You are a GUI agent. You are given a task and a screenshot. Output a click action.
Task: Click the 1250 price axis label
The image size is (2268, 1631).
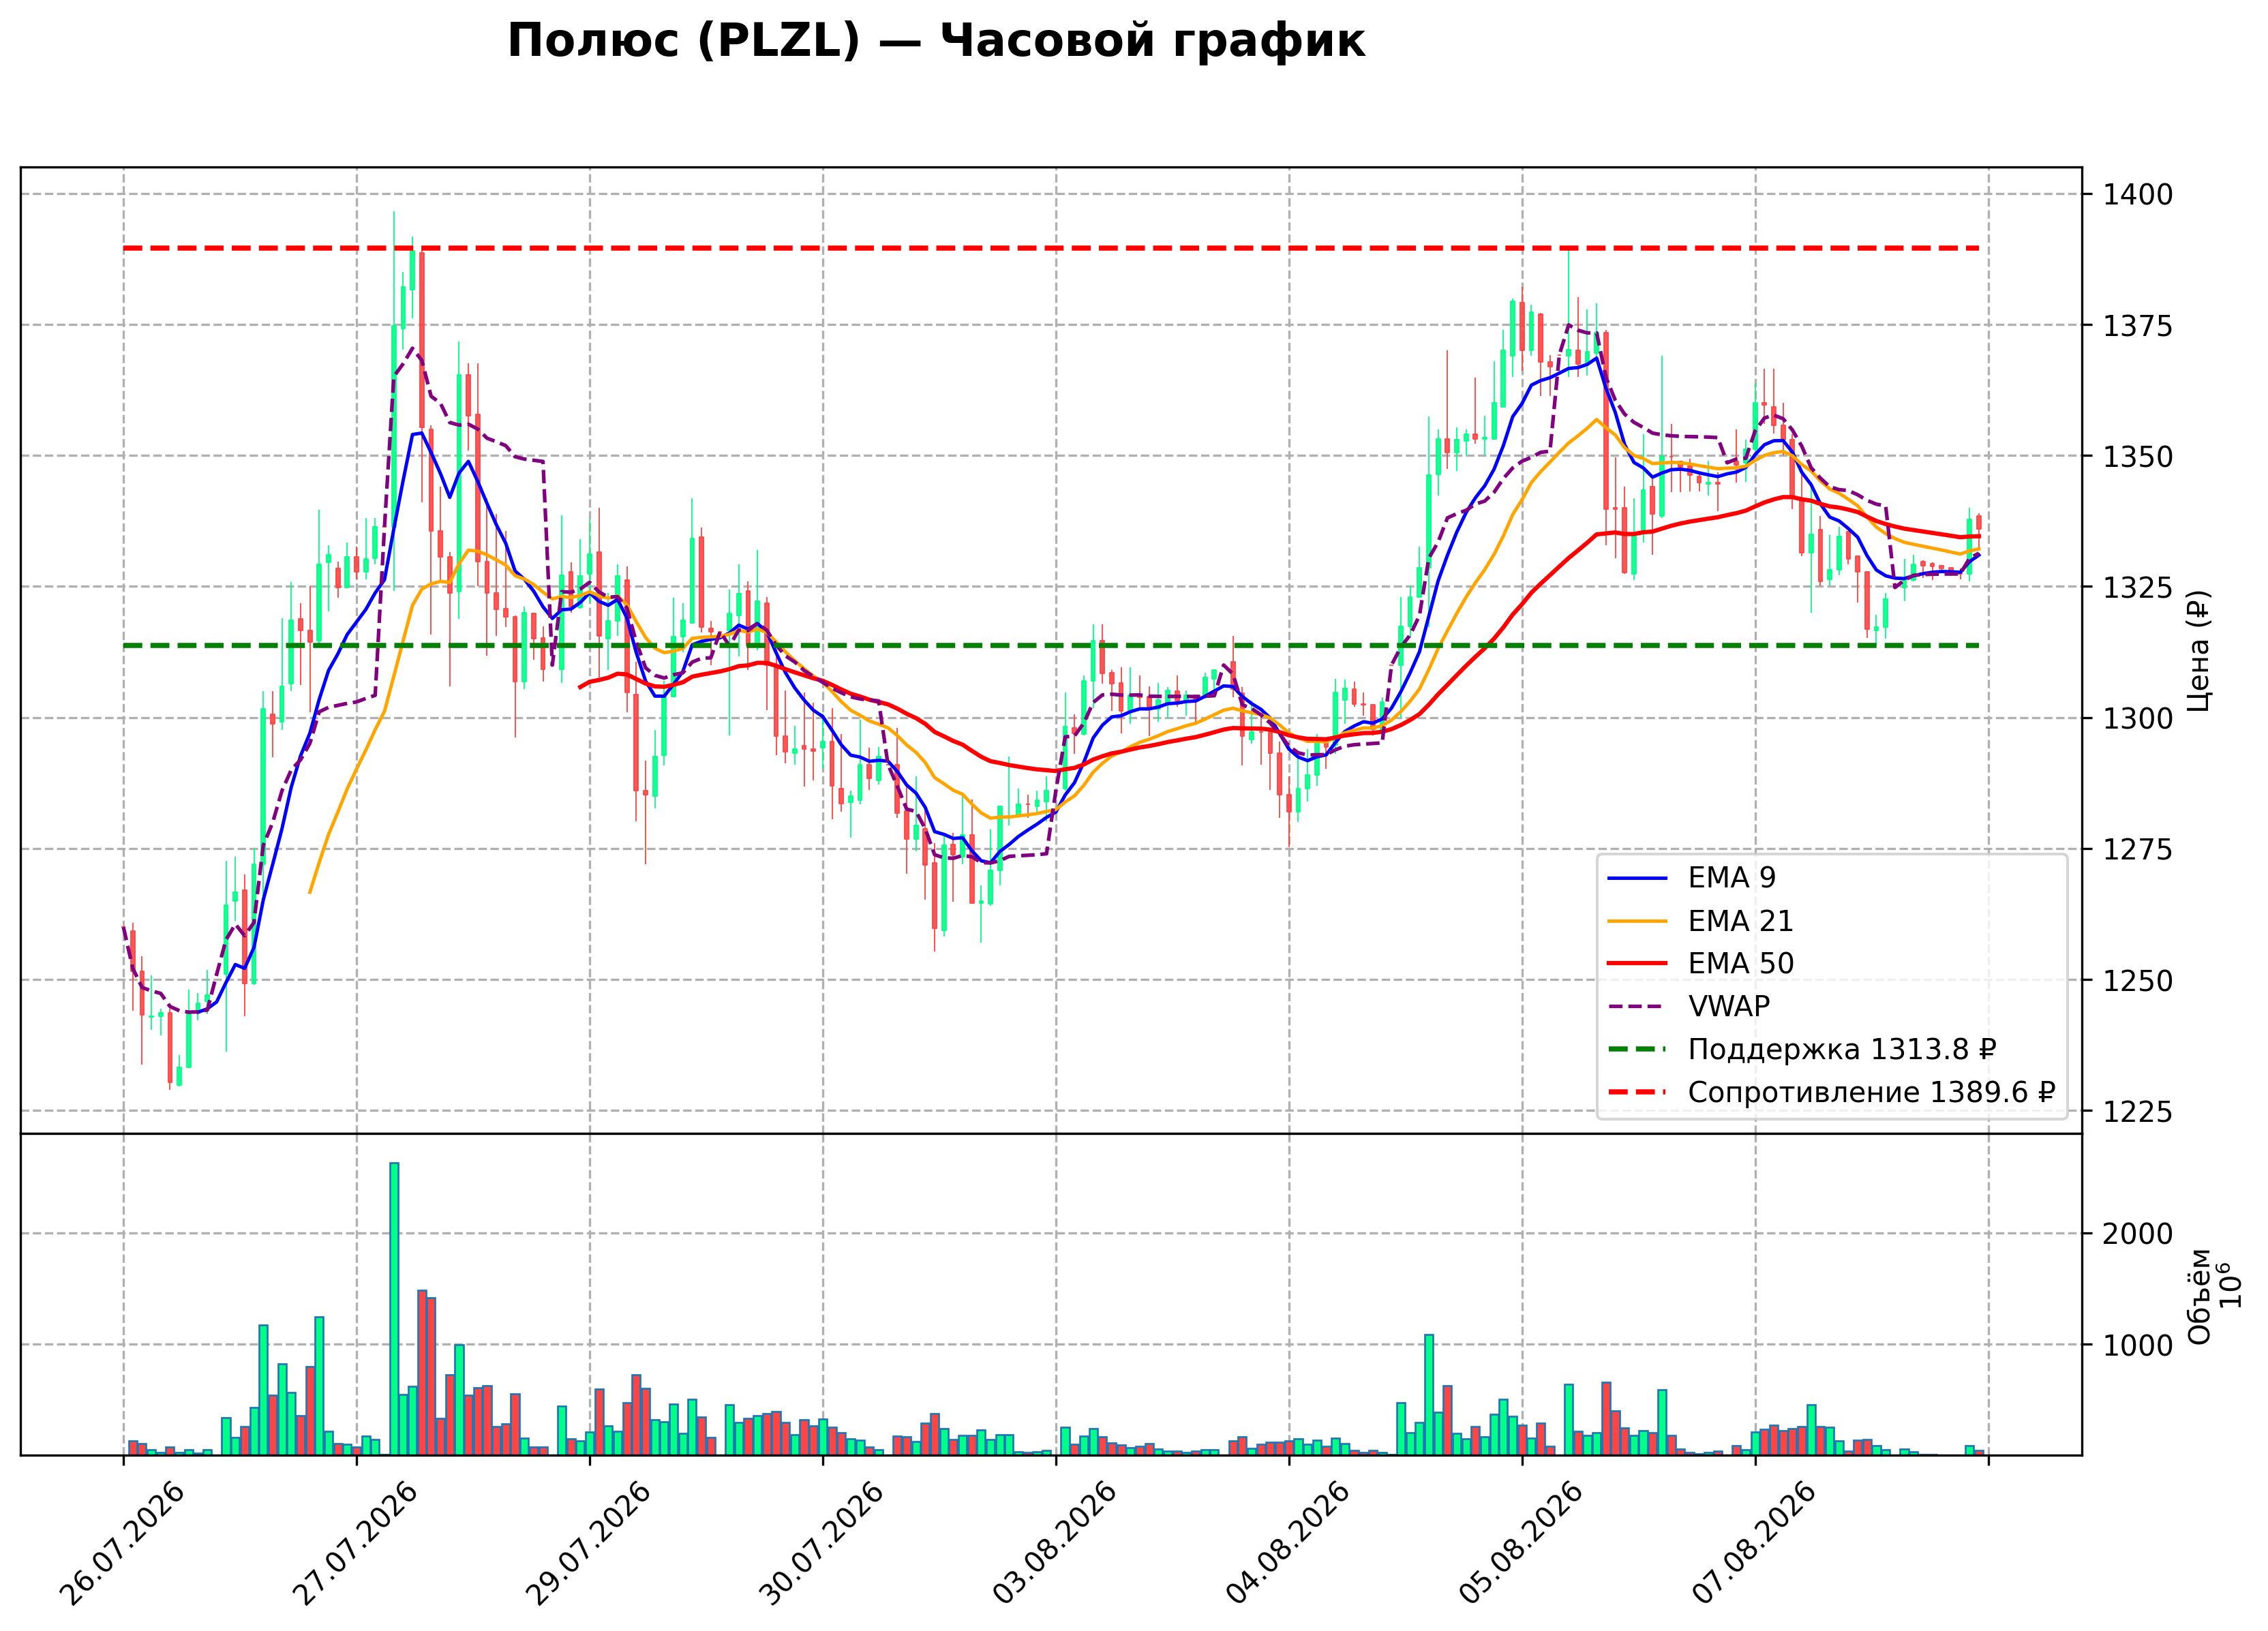tap(2137, 981)
